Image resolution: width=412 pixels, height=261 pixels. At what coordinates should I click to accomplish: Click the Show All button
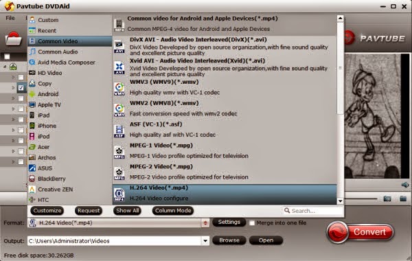click(128, 211)
